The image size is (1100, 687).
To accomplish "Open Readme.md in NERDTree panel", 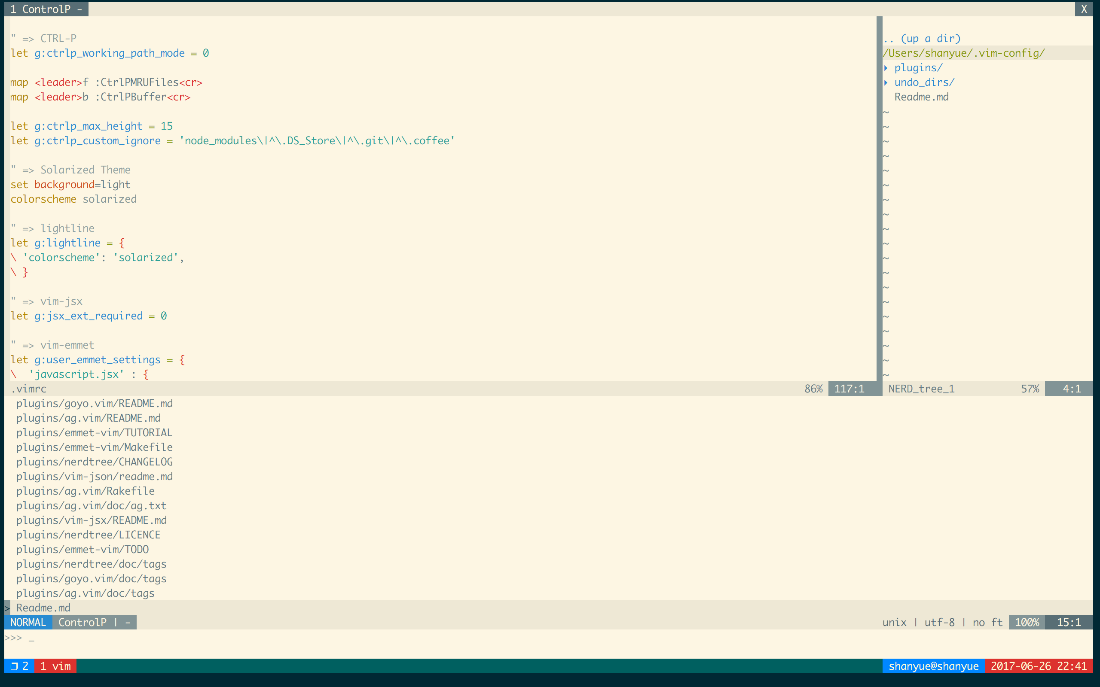I will (921, 97).
